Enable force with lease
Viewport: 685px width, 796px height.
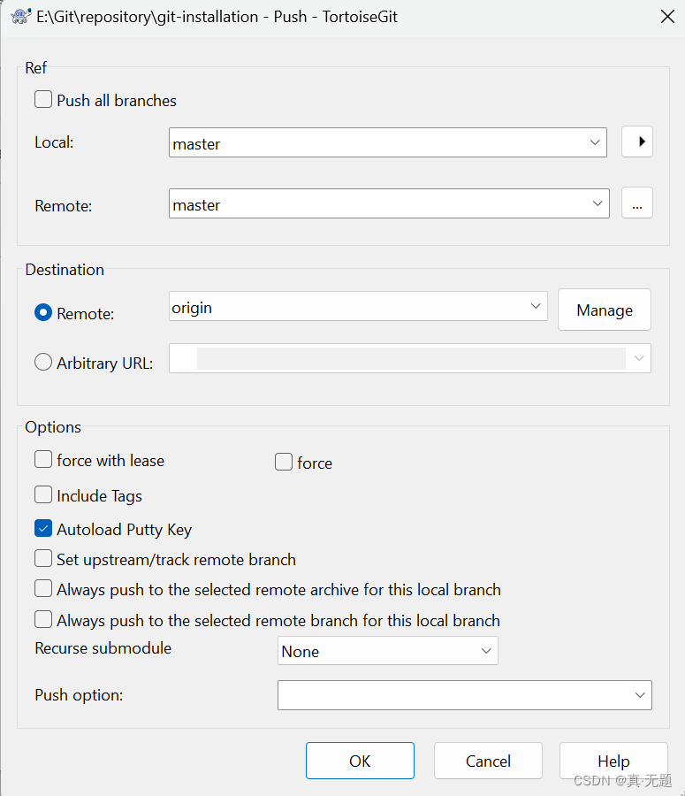pos(42,459)
